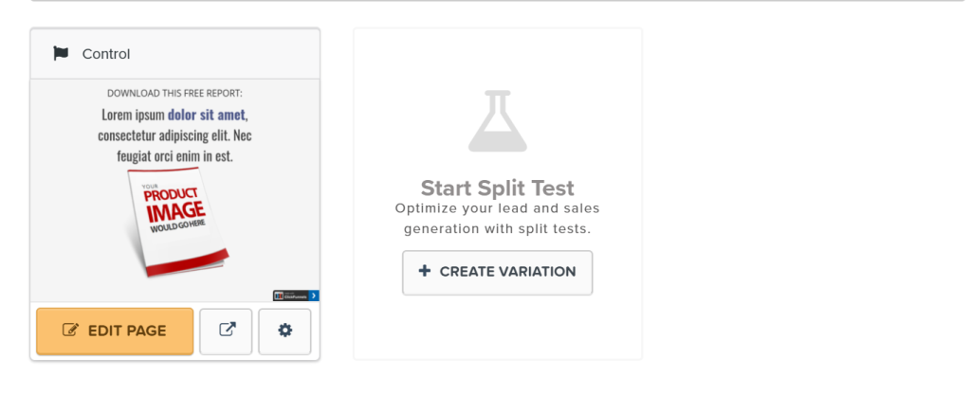Click the pencil icon in Edit Page
Screen dimensions: 971x394
69,331
